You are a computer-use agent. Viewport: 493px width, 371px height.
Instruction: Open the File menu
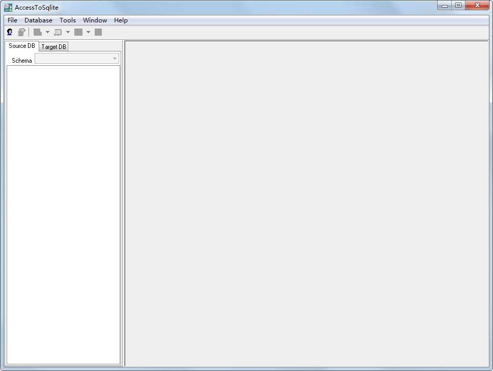click(x=12, y=20)
